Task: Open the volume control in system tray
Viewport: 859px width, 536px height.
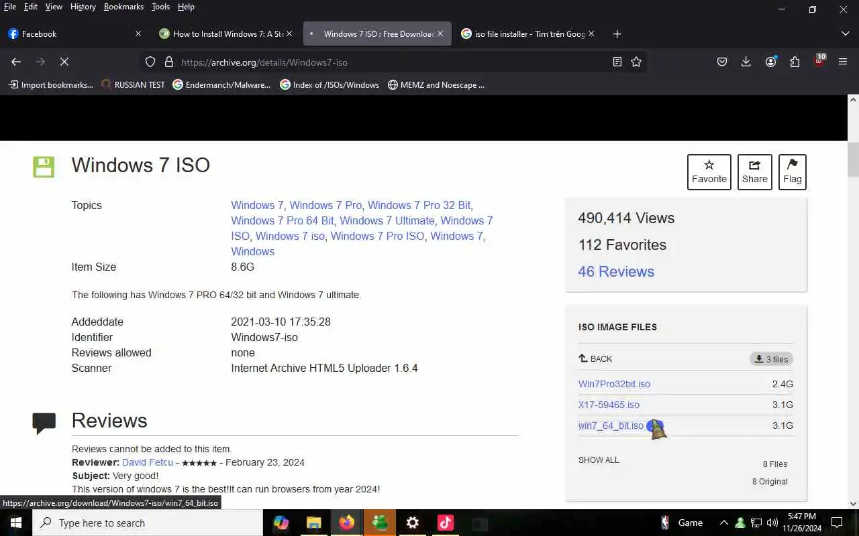Action: (x=772, y=523)
